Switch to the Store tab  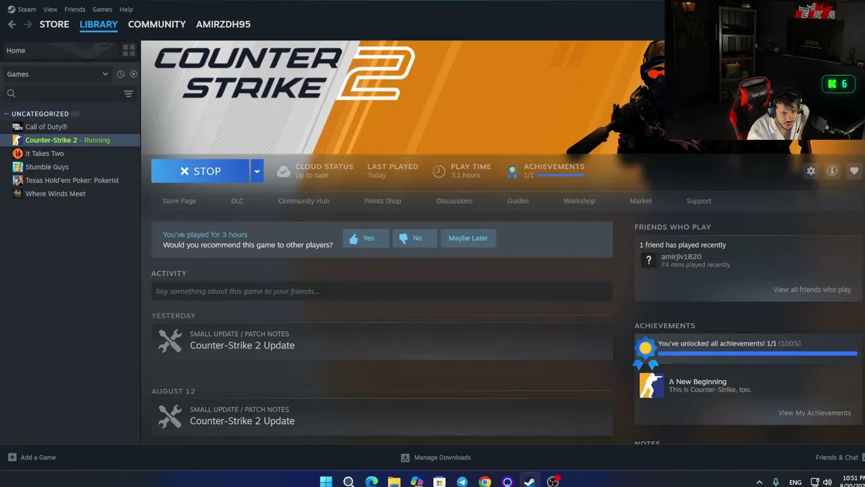[x=54, y=24]
